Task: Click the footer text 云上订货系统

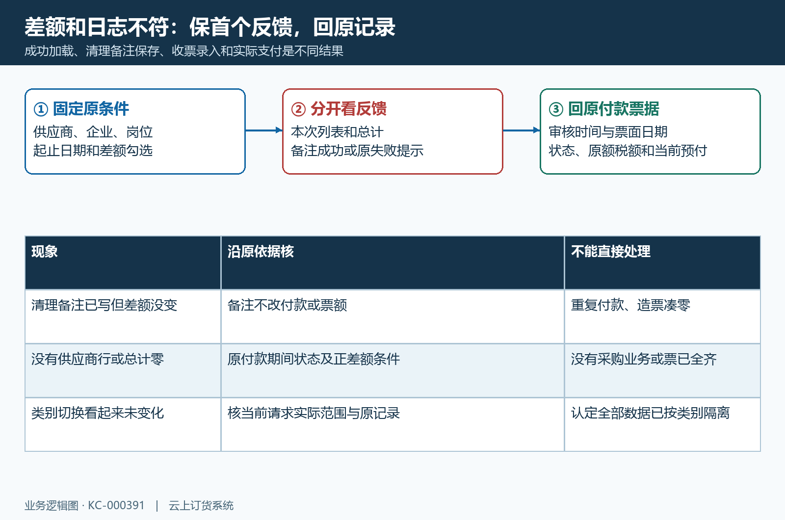Action: click(x=201, y=505)
